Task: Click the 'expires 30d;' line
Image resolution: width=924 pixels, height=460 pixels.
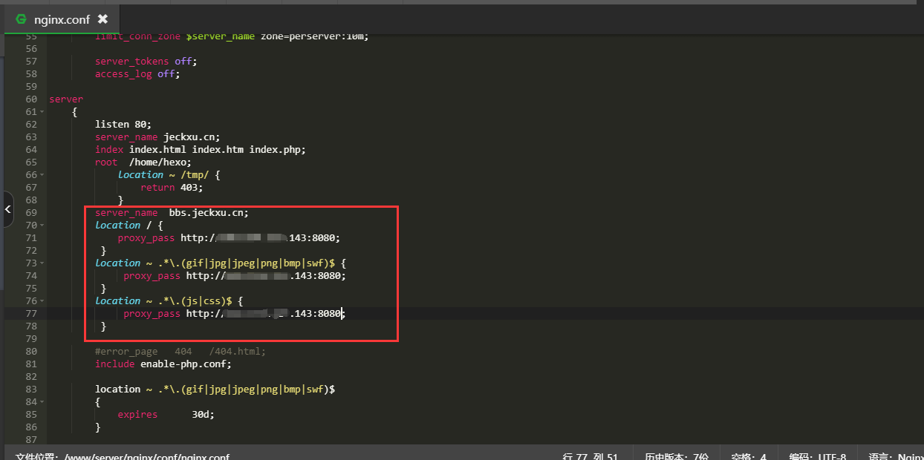Action: pyautogui.click(x=166, y=414)
